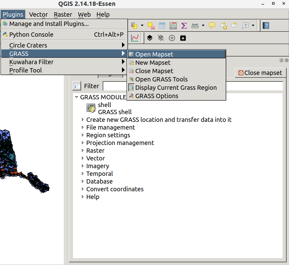Open the Web menu
Image resolution: width=289 pixels, height=265 pixels.
point(84,14)
